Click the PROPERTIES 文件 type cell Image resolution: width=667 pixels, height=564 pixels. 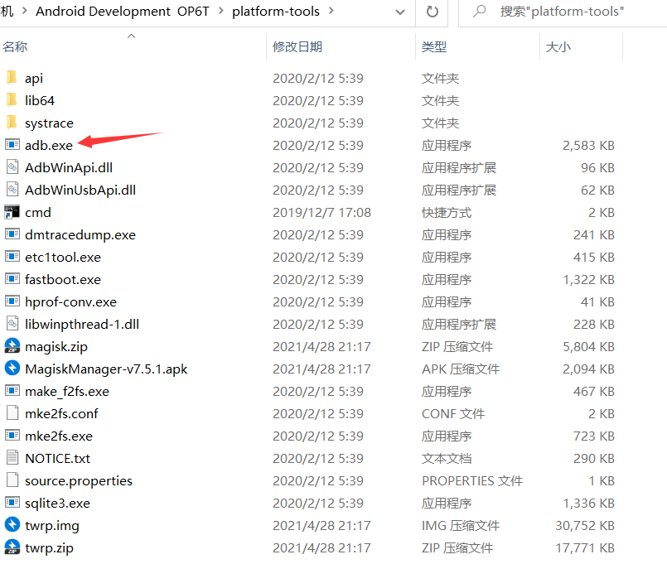pos(472,480)
